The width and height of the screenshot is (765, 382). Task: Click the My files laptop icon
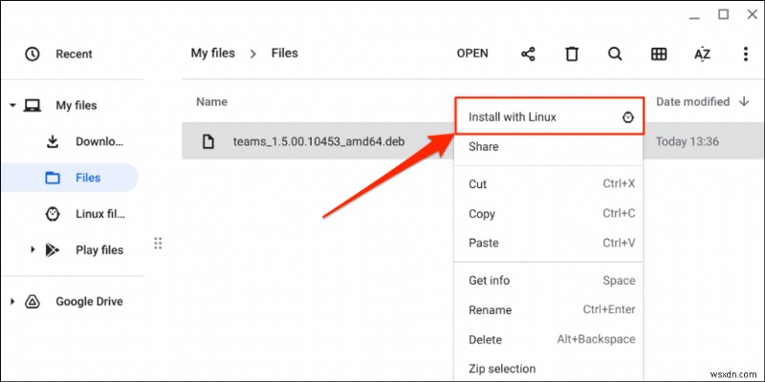point(33,105)
